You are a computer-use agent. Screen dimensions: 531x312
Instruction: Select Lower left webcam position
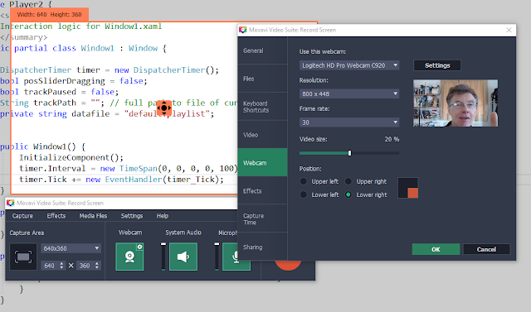[x=304, y=194]
